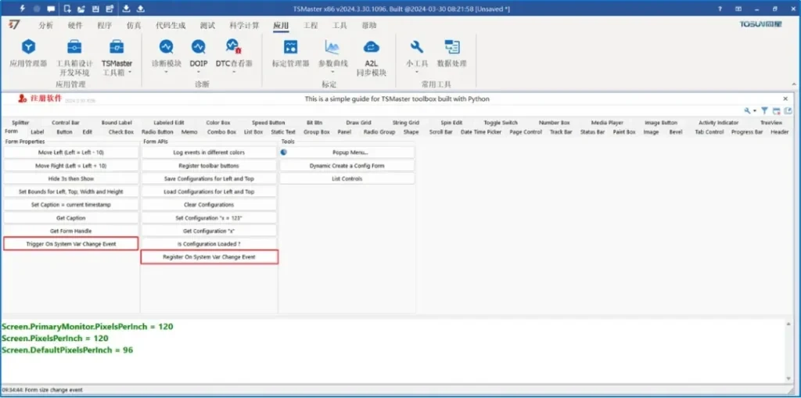The width and height of the screenshot is (801, 398).
Task: Open the 数据处理 data processing tool
Action: click(x=451, y=48)
